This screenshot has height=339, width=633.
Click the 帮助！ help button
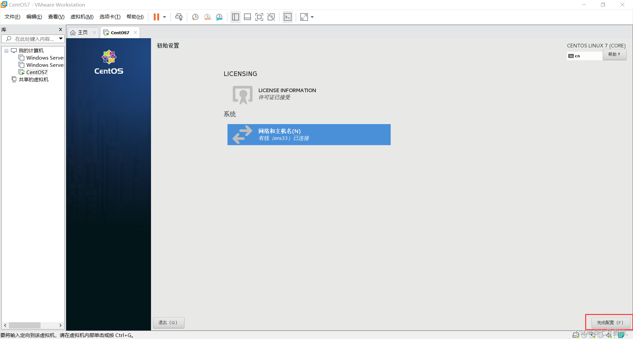(615, 55)
